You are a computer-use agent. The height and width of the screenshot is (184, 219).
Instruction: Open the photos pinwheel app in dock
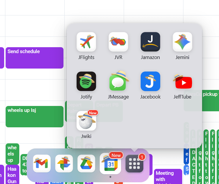coord(64,164)
